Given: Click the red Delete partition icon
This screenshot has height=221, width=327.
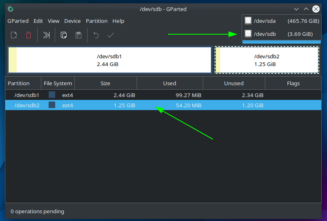Looking at the screenshot, I should (x=29, y=35).
